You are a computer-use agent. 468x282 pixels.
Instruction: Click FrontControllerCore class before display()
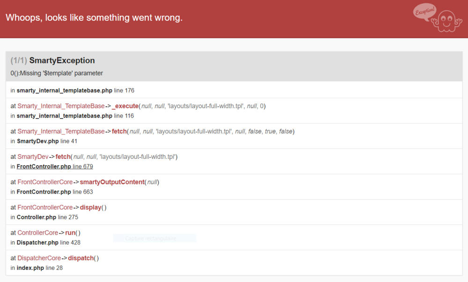point(45,207)
